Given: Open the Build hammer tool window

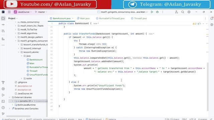Looking at the screenshot, I should click(3, 82).
